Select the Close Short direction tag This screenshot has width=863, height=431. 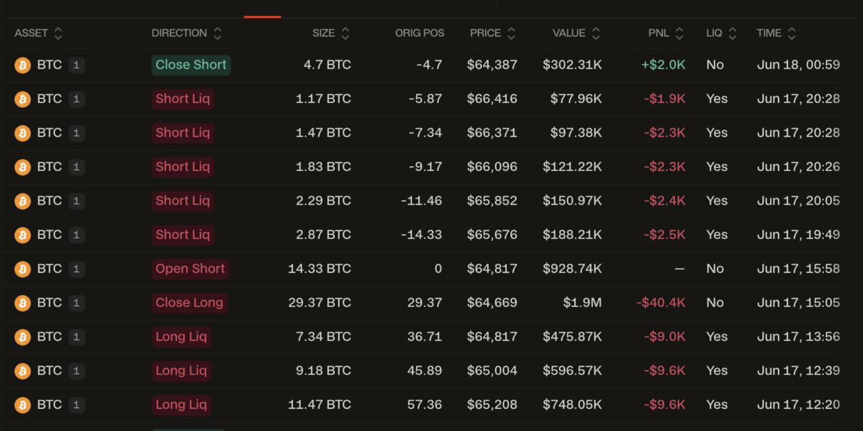pos(191,65)
